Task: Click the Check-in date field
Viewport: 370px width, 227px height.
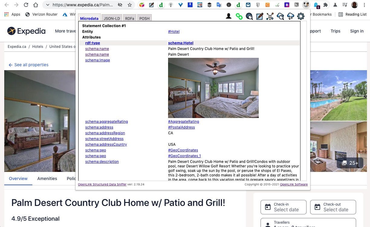Action: click(x=284, y=207)
